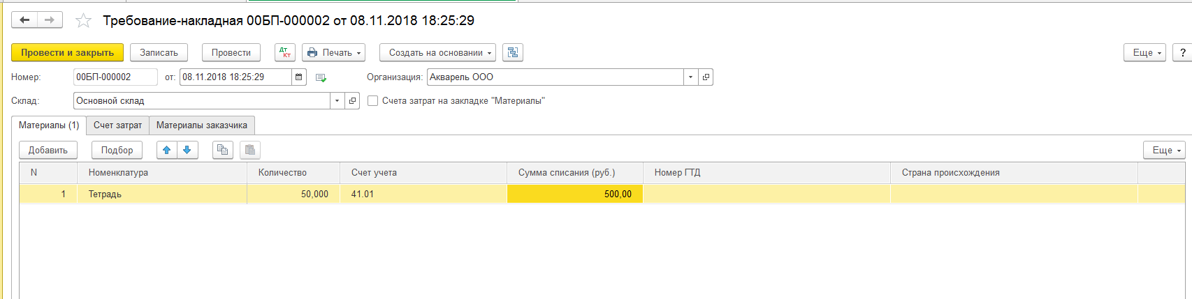1192x299 pixels.
Task: Select row number cell 1
Action: click(48, 194)
